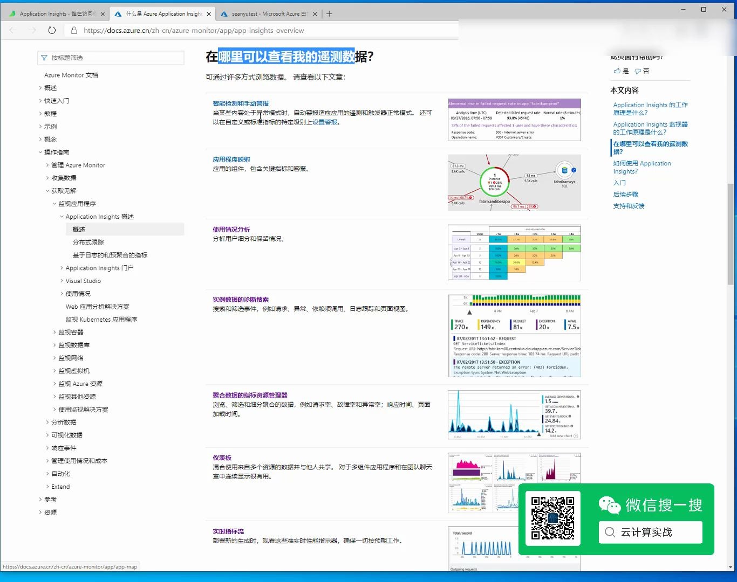Open Azure Monitor 文档 in sidebar

pos(71,75)
